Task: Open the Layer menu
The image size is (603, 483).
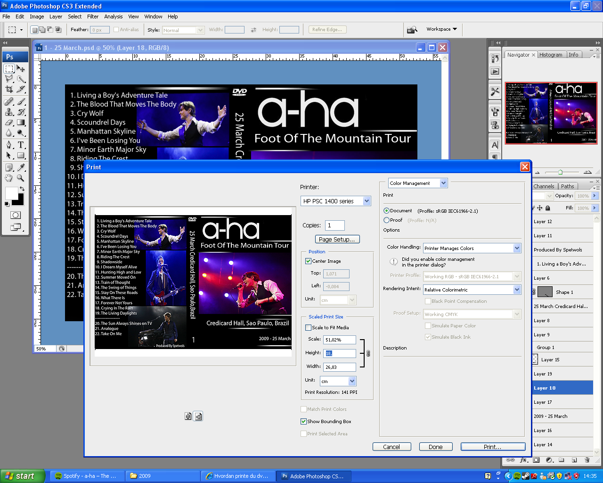Action: click(56, 17)
